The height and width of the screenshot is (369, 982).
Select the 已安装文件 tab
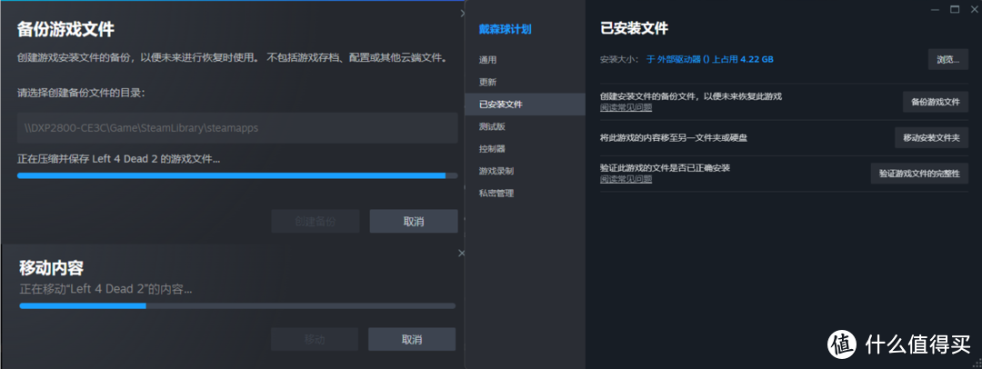(x=525, y=104)
